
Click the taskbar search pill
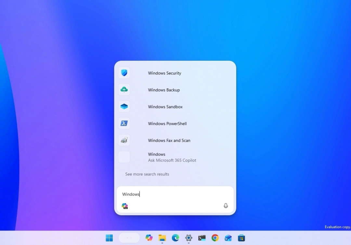(x=129, y=238)
